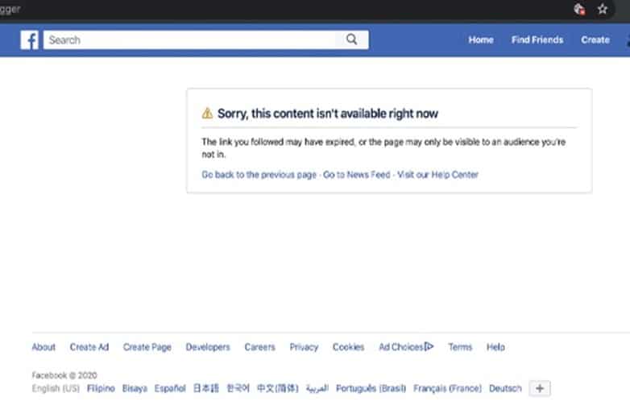Switch language to Japanese 日本語

[x=205, y=388]
